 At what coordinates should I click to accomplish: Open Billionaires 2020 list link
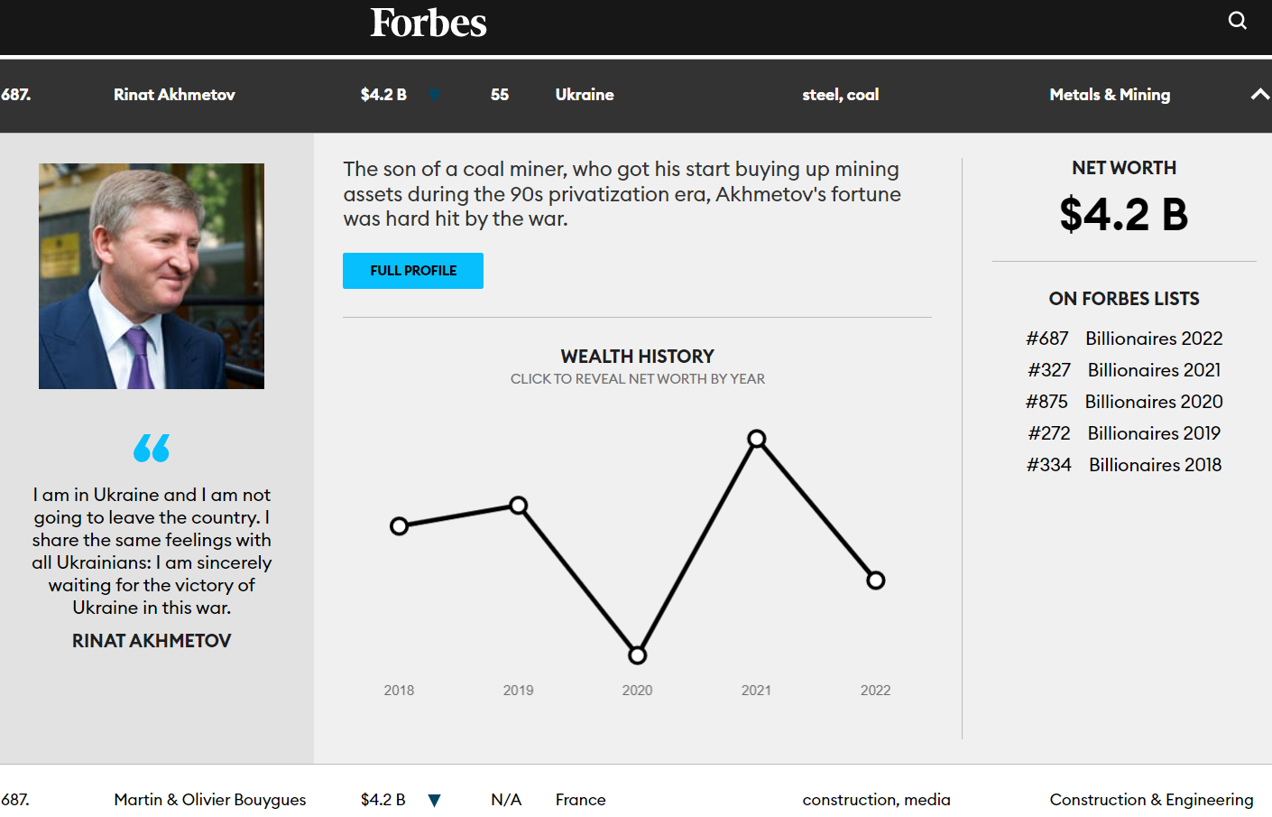tap(1154, 402)
